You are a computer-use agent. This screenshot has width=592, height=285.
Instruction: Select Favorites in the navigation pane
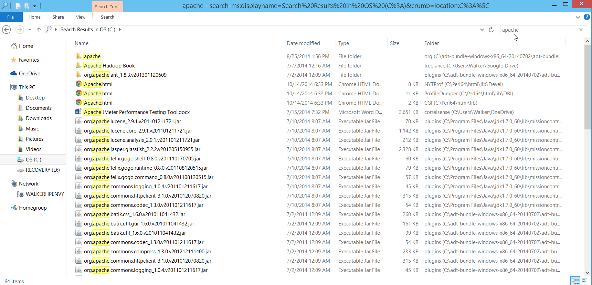click(x=29, y=60)
